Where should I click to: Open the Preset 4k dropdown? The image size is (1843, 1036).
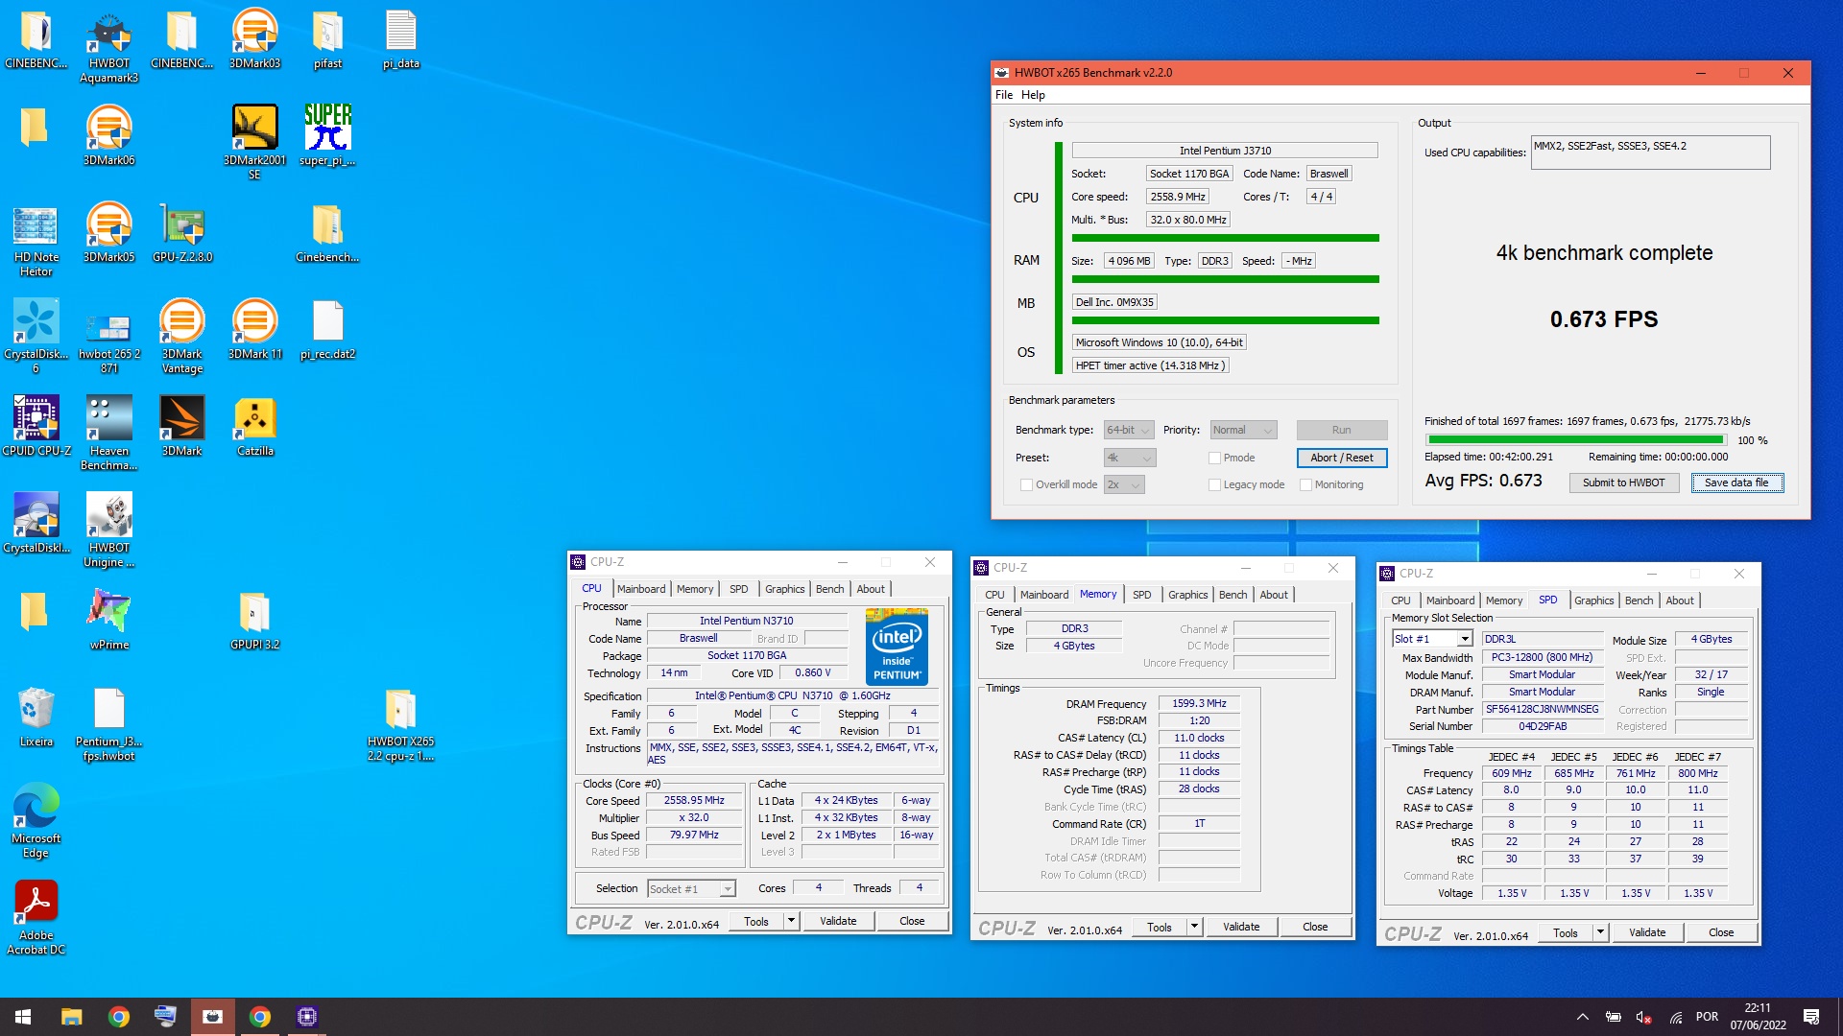pyautogui.click(x=1129, y=459)
